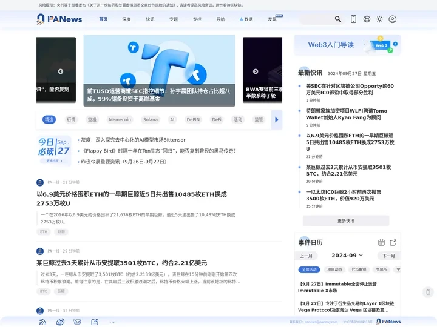The image size is (437, 327).
Task: Select the 行情 category tag
Action: click(72, 119)
